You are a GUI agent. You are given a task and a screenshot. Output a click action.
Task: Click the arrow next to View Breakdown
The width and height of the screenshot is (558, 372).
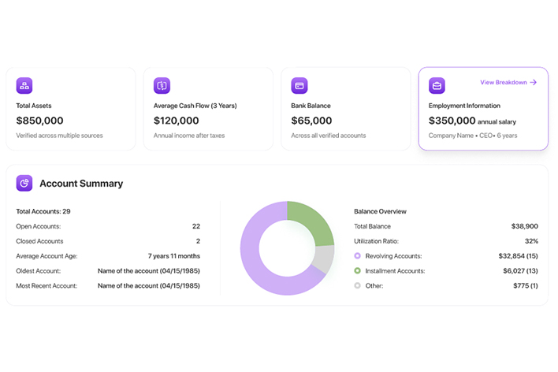534,82
